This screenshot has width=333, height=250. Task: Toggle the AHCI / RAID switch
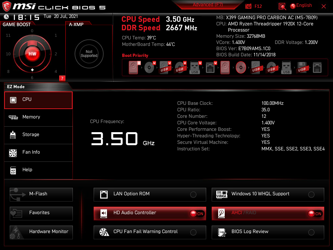tap(268, 214)
